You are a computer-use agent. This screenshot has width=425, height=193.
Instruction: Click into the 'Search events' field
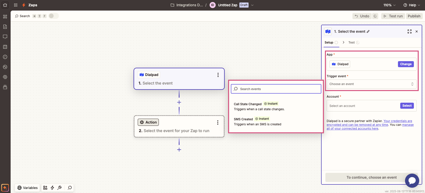[276, 89]
